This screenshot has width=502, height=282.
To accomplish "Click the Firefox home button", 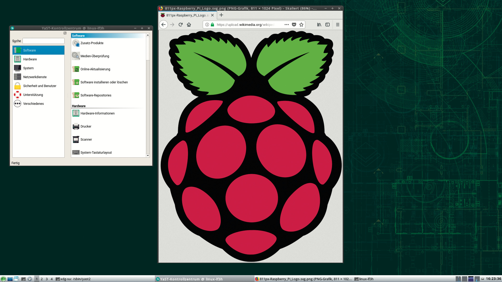I will (x=189, y=25).
